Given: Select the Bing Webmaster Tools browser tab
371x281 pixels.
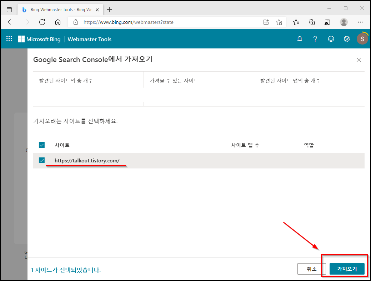Looking at the screenshot, I should (x=61, y=10).
